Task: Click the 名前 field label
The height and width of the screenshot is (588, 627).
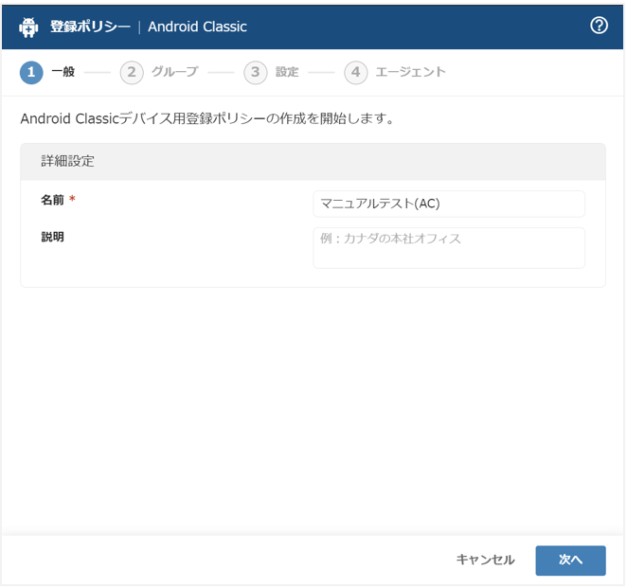Action: pos(52,200)
